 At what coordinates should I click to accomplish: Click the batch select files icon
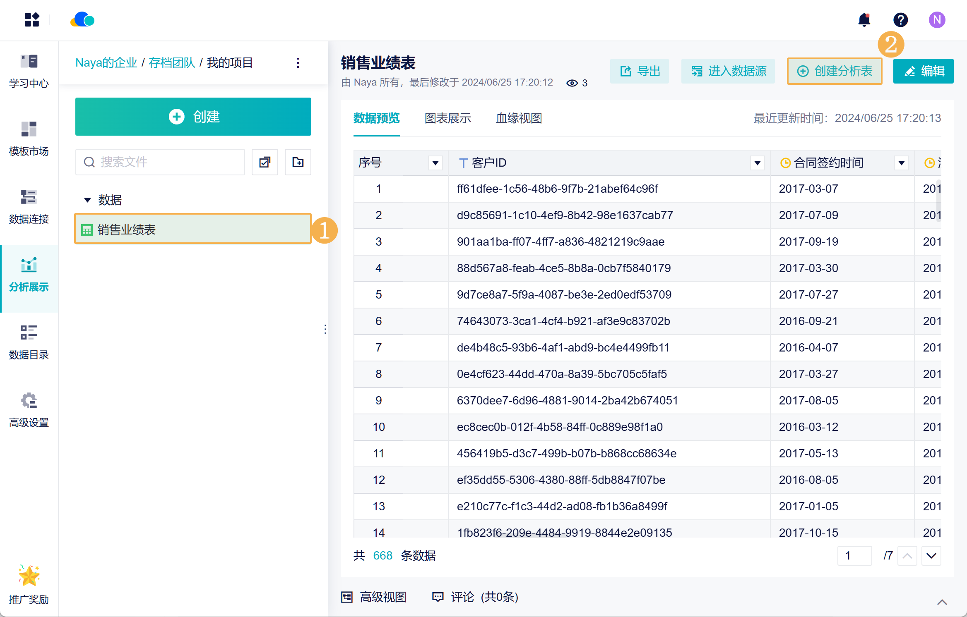(265, 162)
